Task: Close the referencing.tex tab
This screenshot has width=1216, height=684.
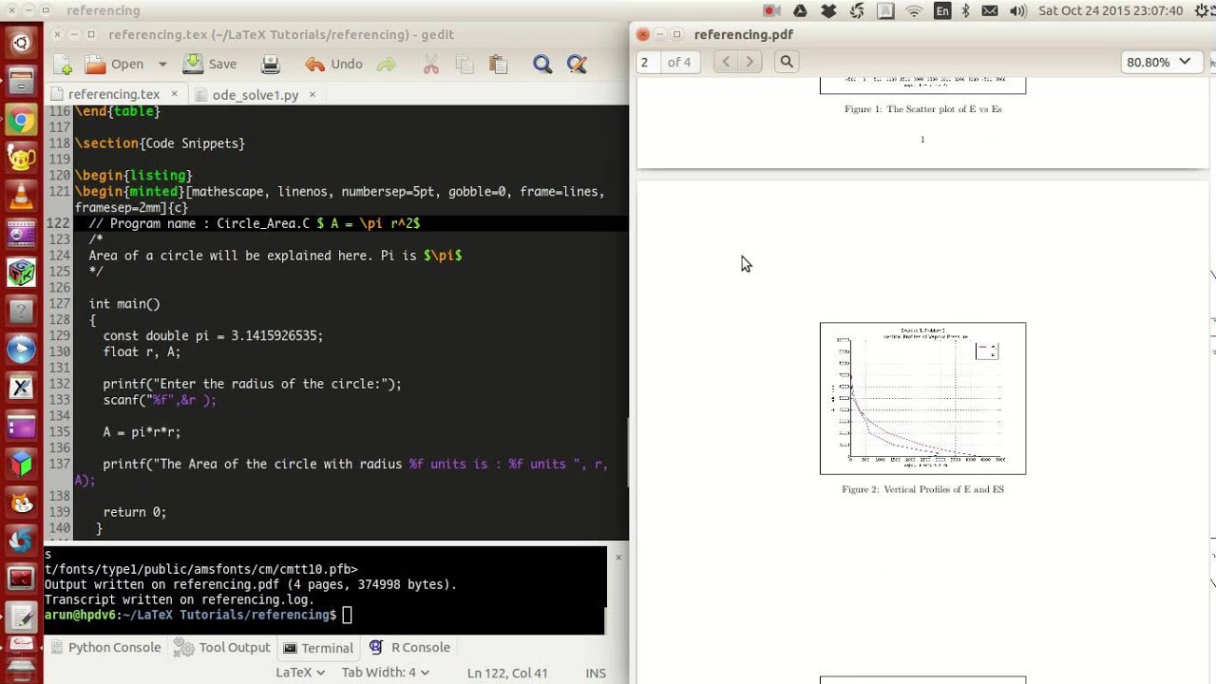Action: [174, 94]
